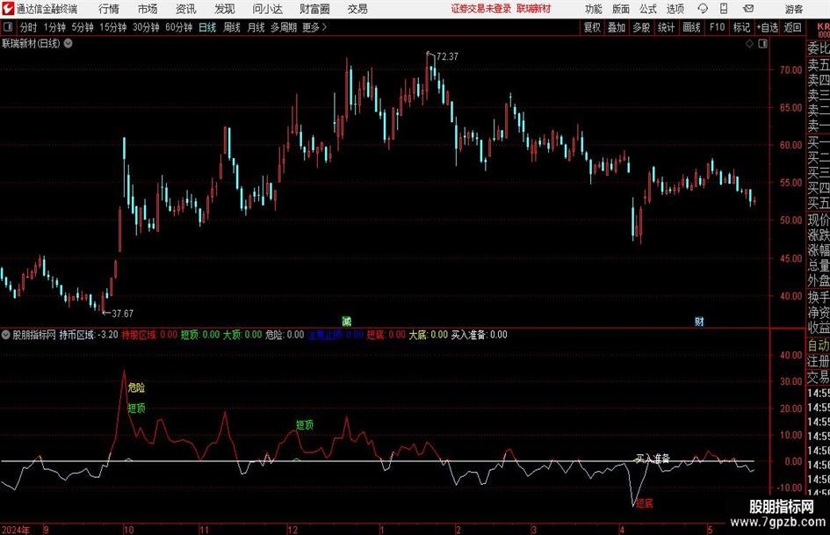
Task: Select the 日线 daily tab
Action: click(x=207, y=27)
